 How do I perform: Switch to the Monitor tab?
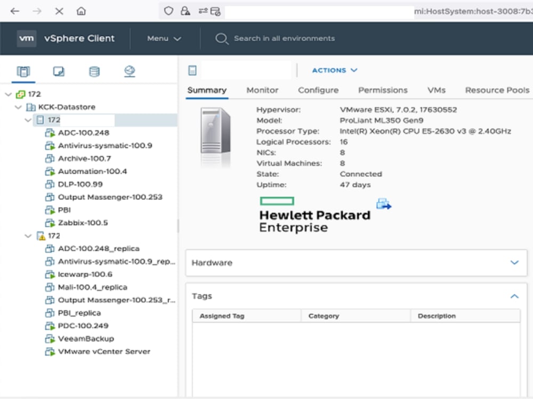point(262,90)
